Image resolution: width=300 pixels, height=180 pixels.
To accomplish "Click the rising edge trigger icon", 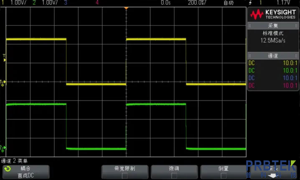I will click(x=250, y=3).
